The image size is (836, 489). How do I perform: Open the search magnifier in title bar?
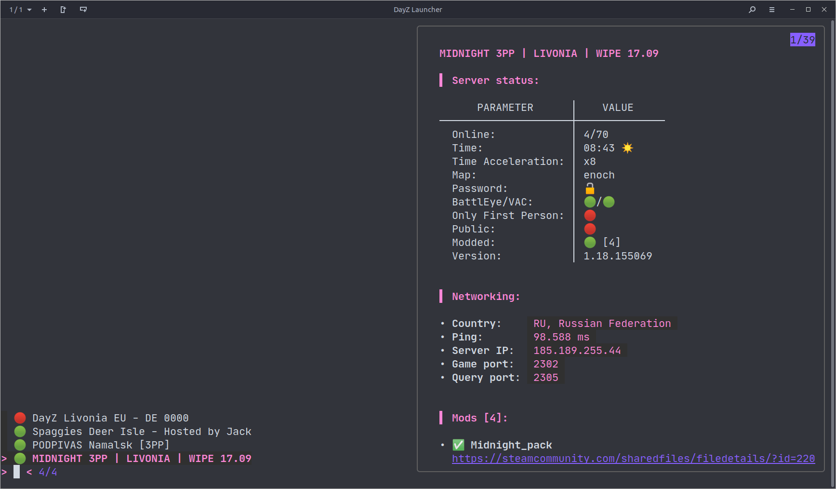click(752, 10)
